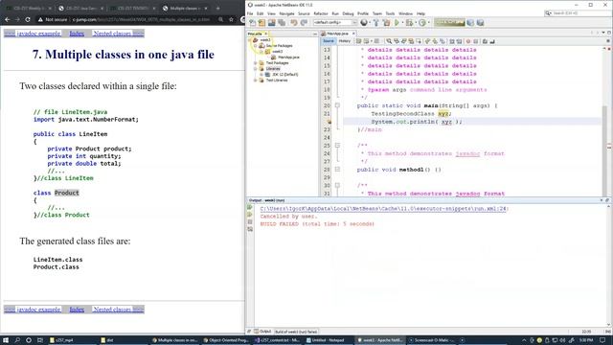Open the File menu in NetBeans

coord(250,13)
